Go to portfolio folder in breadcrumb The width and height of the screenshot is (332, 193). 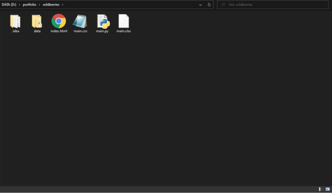(30, 5)
